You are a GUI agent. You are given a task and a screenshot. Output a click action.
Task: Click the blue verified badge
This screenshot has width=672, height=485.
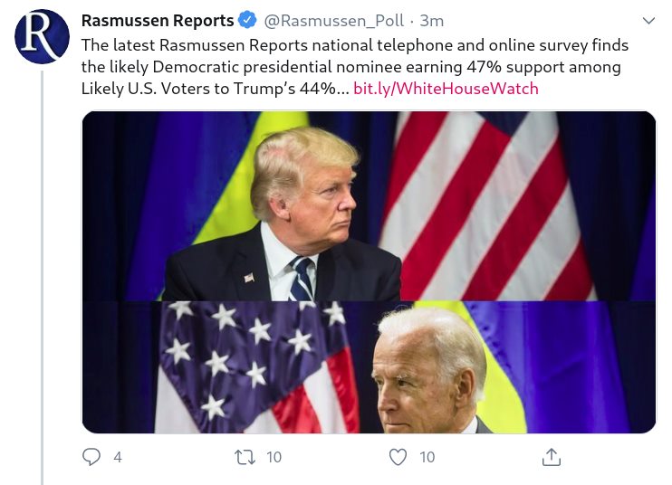point(247,21)
